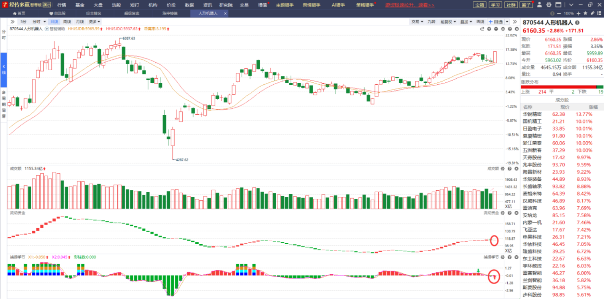Open settings gear of the 成交额 panel
The width and height of the screenshot is (604, 299).
[x=503, y=169]
